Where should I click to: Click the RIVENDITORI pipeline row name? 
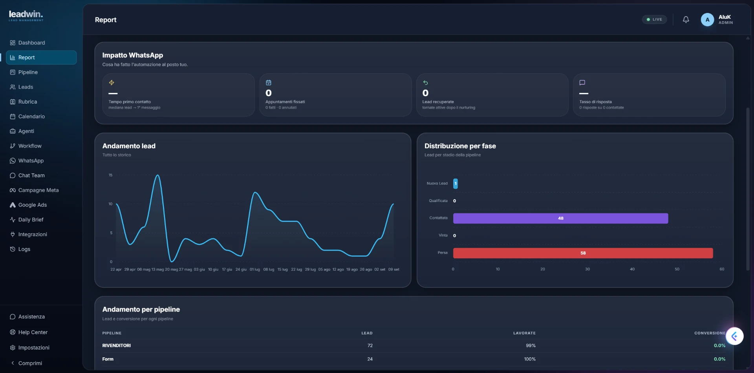pyautogui.click(x=117, y=346)
